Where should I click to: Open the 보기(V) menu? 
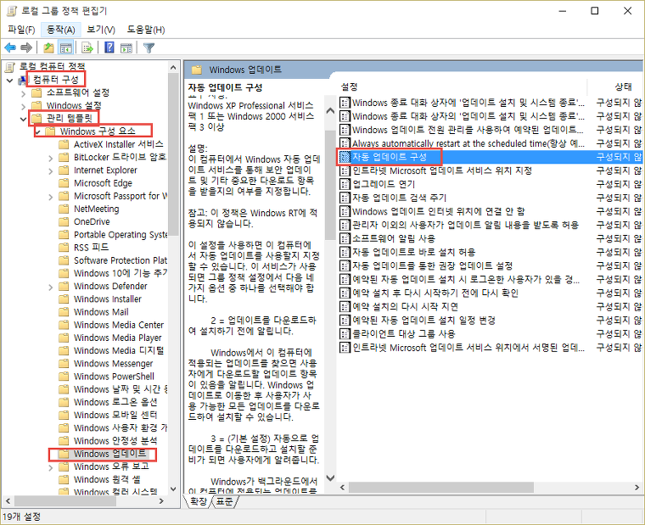(x=101, y=30)
